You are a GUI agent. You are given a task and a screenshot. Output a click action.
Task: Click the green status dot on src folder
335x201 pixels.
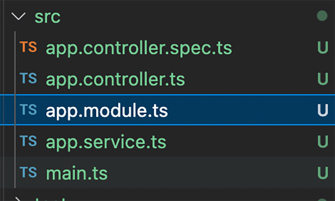(x=322, y=16)
